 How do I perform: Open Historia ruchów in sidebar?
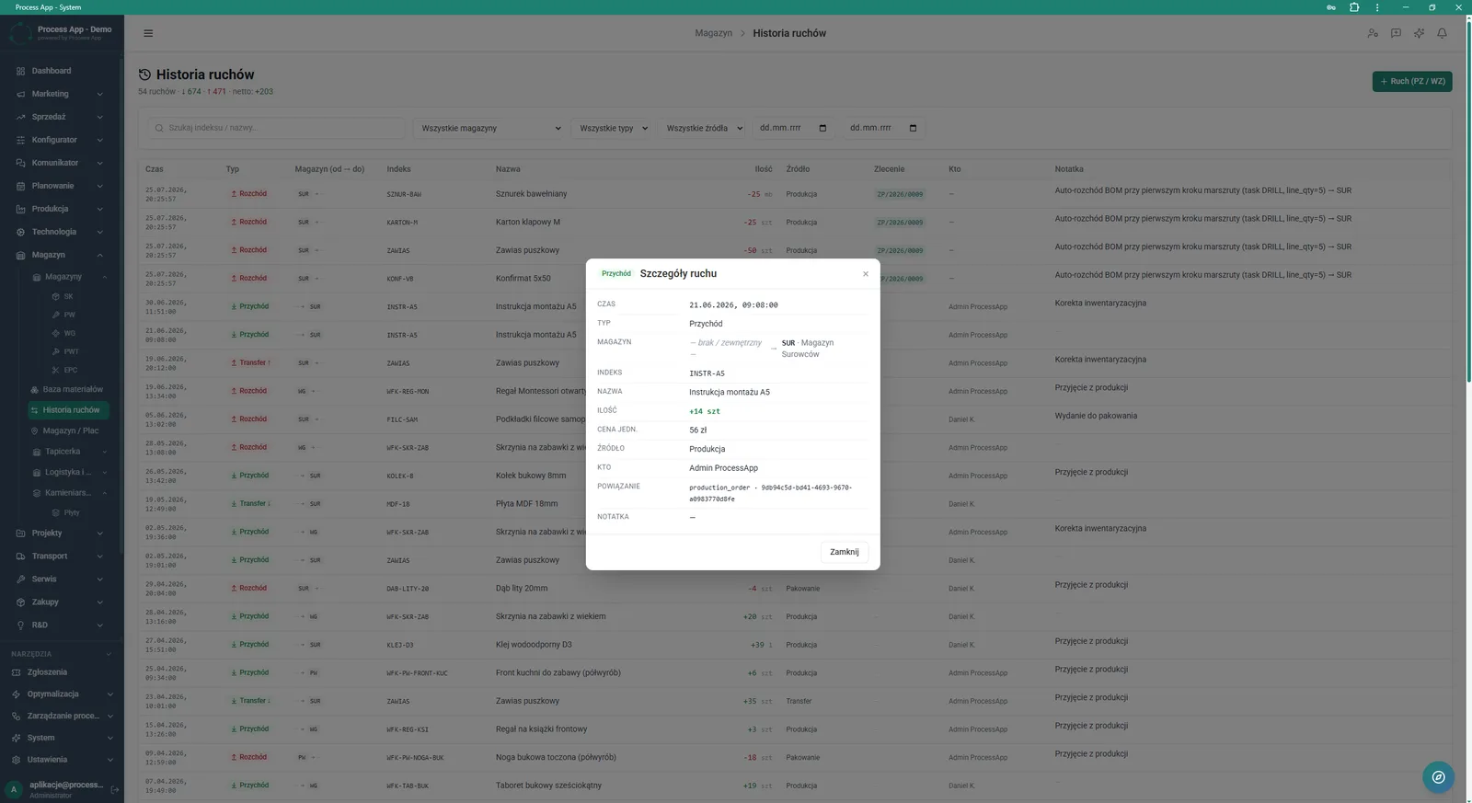pyautogui.click(x=69, y=410)
